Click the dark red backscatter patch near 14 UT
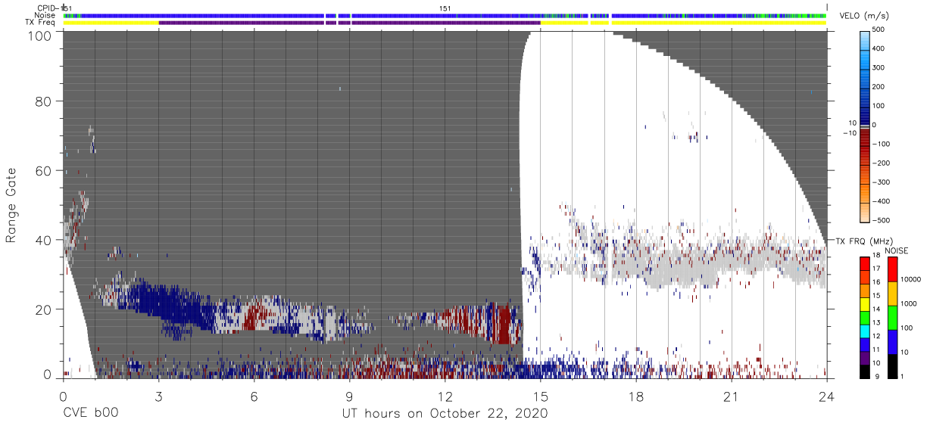The image size is (930, 429). [501, 325]
